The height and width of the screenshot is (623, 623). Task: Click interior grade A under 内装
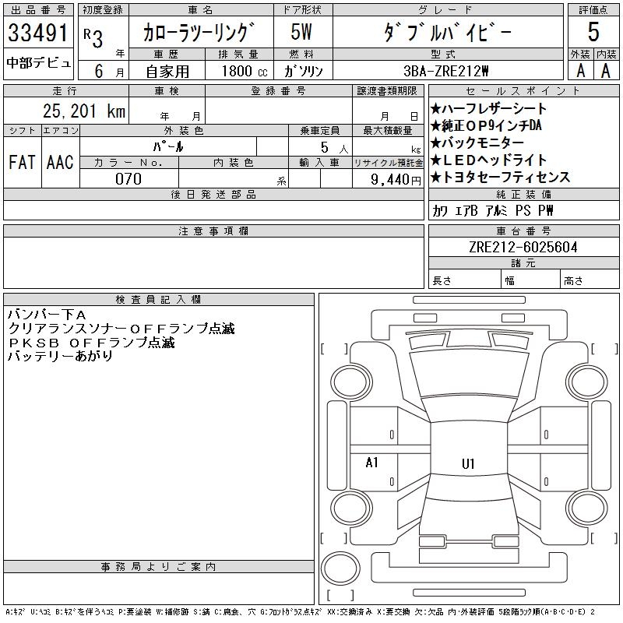(606, 71)
